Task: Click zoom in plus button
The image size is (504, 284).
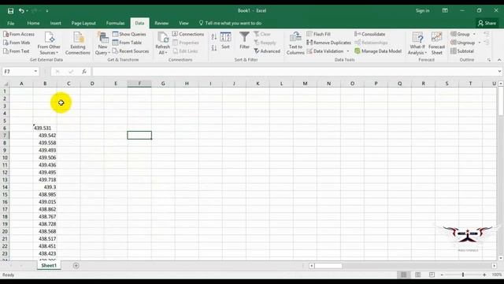Action: click(x=484, y=275)
